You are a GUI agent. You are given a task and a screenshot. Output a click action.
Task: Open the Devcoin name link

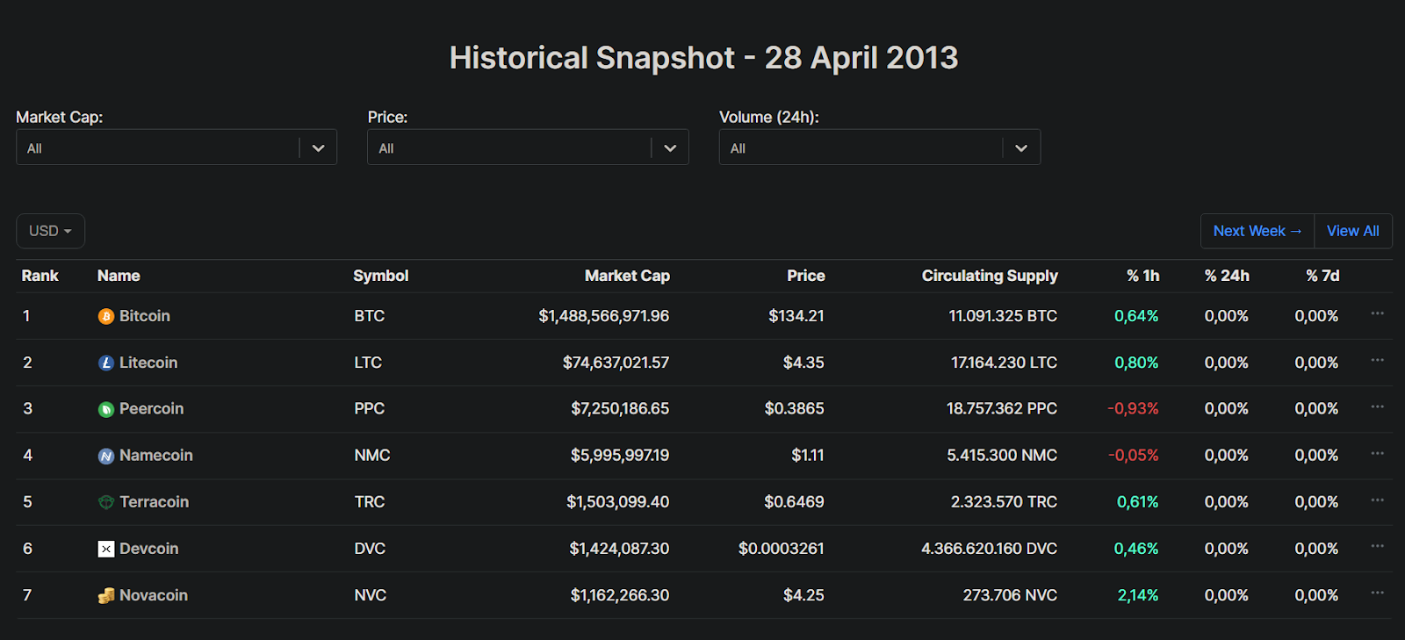coord(149,549)
